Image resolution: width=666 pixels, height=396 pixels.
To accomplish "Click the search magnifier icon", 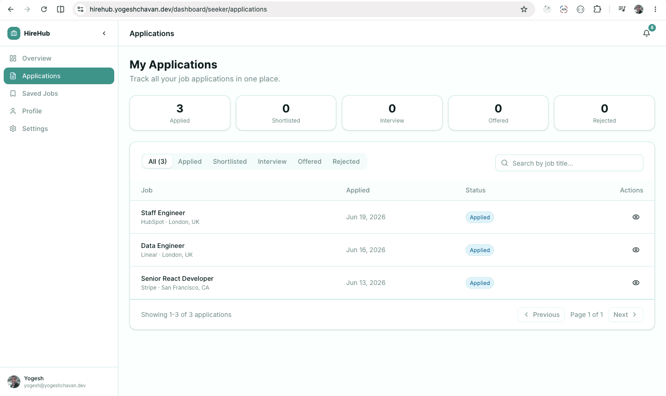I will click(505, 163).
